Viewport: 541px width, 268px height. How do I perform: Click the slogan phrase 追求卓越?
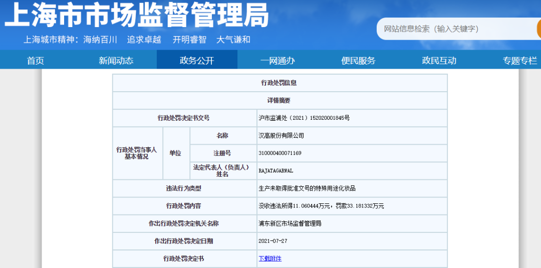click(144, 40)
